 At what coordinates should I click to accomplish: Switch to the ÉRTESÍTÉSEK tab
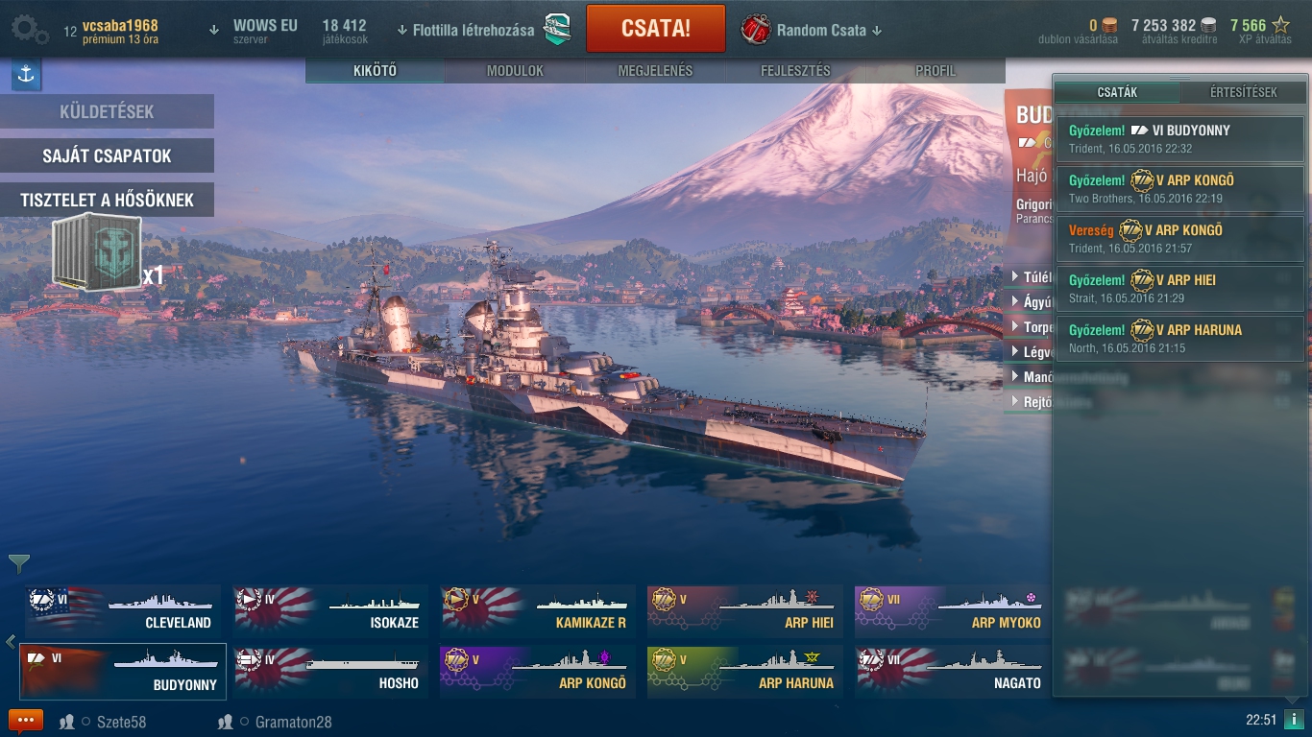point(1243,92)
